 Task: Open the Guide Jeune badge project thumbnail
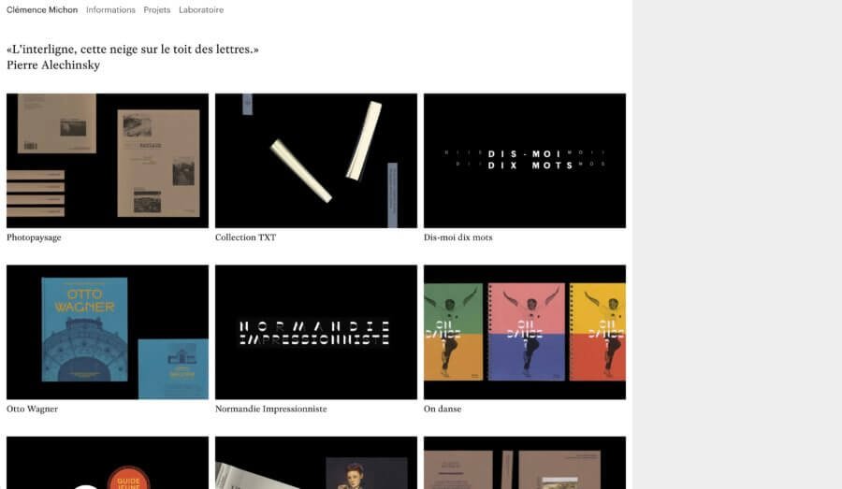coord(108,463)
